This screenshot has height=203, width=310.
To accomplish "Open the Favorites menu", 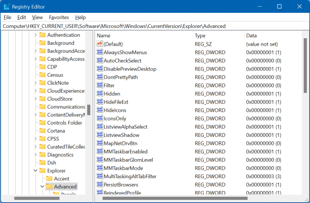I will 59,17.
